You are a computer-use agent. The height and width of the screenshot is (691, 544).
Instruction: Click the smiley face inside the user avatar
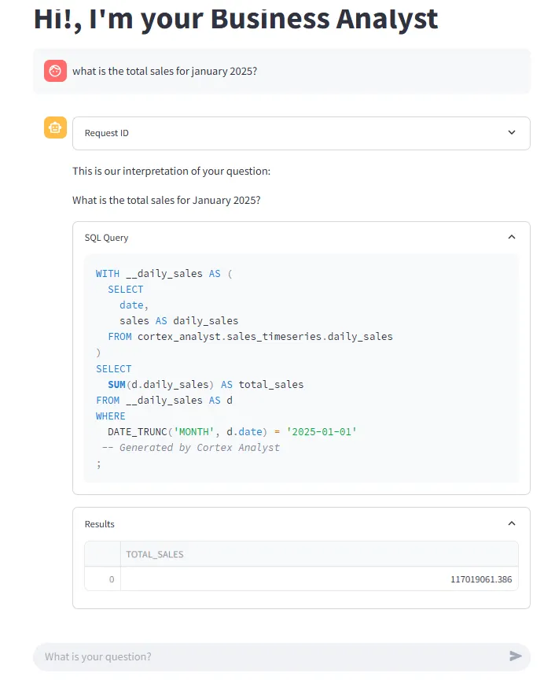54,70
